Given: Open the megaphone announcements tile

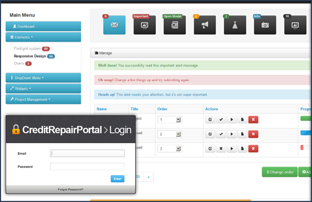Looking at the screenshot, I should pos(205,25).
